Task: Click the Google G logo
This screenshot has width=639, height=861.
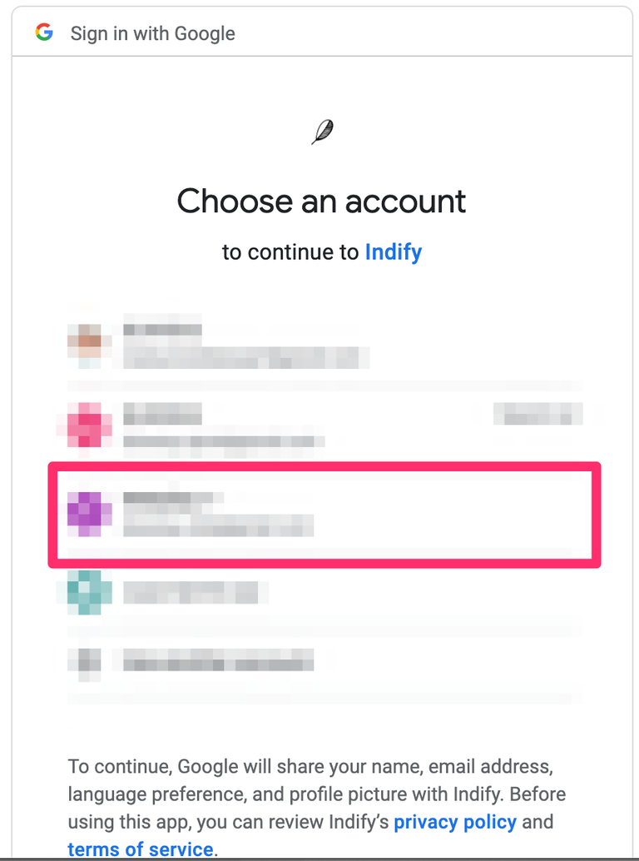Action: pos(44,32)
